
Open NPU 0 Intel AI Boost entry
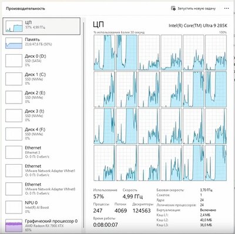click(41, 207)
